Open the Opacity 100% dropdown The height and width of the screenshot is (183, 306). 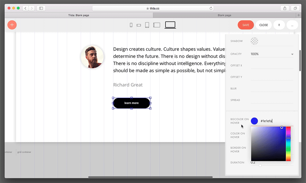[x=272, y=54]
